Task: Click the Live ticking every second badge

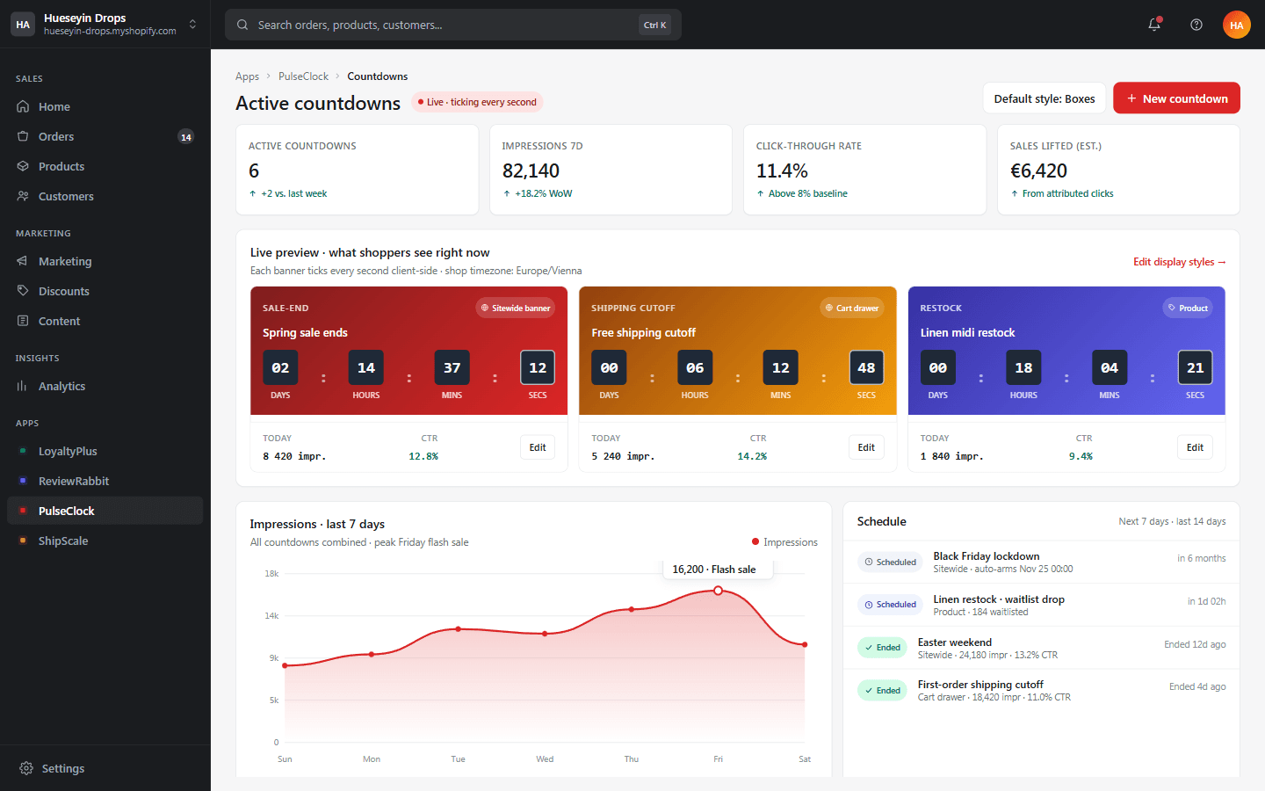Action: point(477,102)
